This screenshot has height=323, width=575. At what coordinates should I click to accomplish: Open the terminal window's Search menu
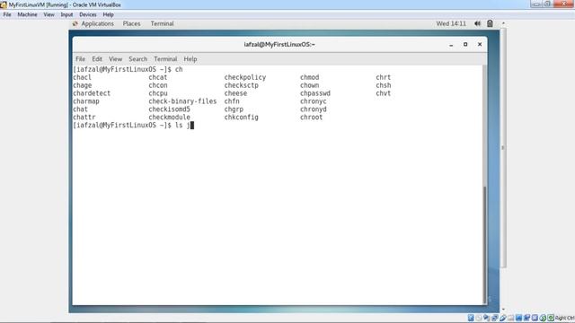click(x=137, y=59)
